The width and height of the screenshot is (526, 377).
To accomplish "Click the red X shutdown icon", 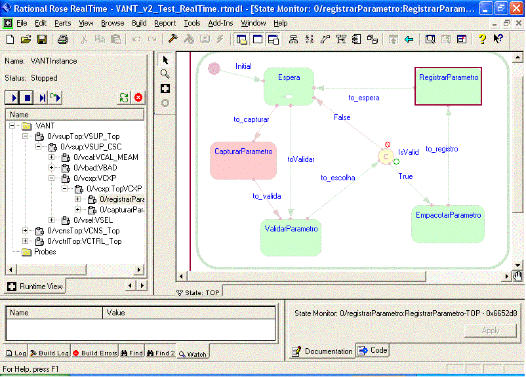I will pyautogui.click(x=138, y=98).
